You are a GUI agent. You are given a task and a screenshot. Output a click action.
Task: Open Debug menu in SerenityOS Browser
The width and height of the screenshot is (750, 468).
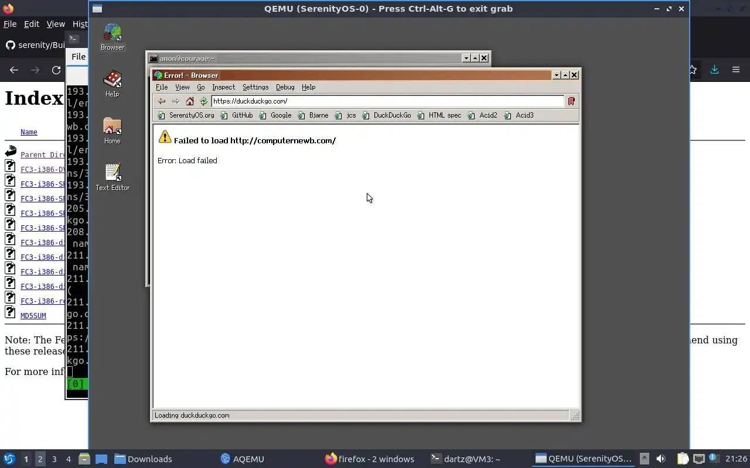285,87
